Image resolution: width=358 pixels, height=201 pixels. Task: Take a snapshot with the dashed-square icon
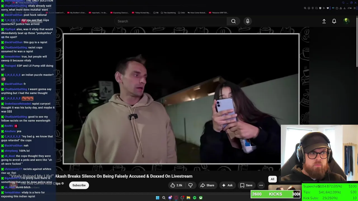pyautogui.click(x=316, y=8)
